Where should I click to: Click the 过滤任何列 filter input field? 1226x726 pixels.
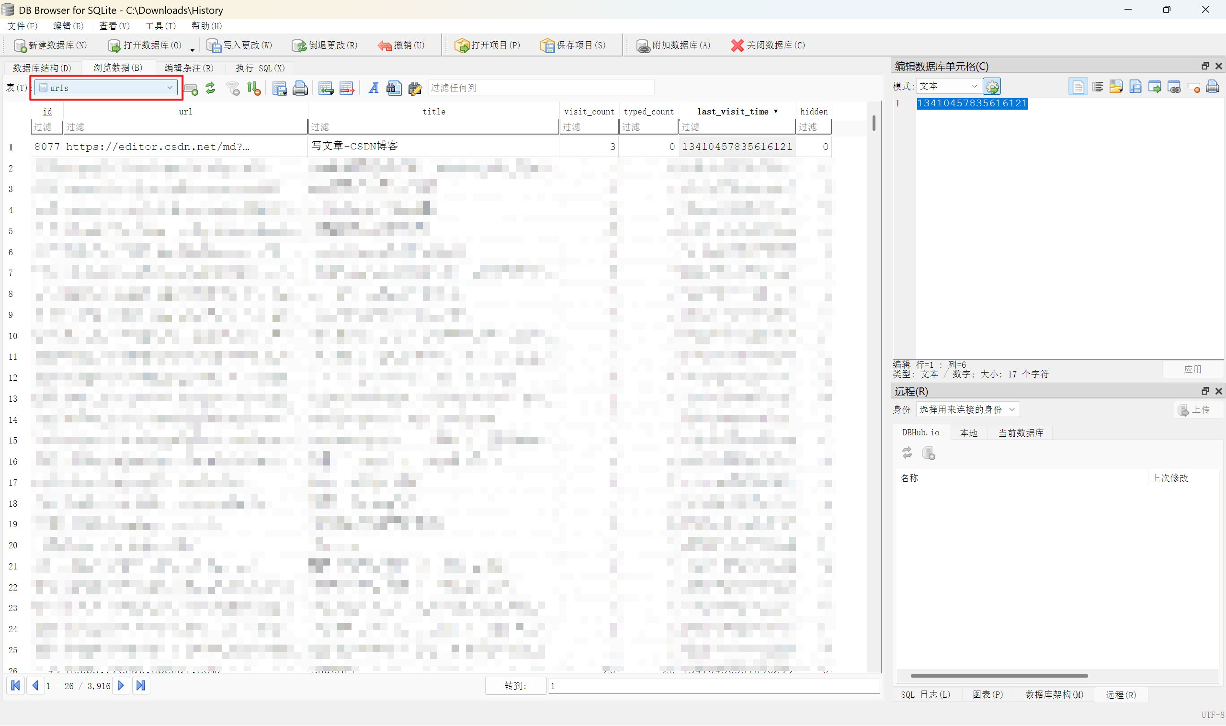(x=541, y=88)
